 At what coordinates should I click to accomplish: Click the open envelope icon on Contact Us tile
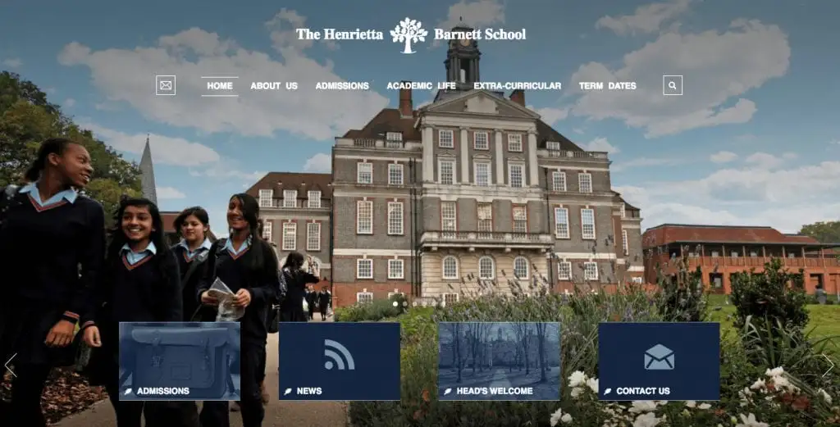[x=659, y=357]
